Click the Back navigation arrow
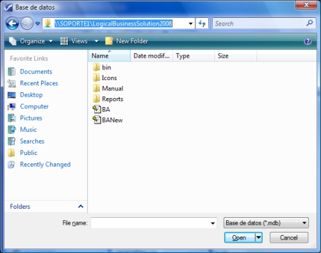The width and height of the screenshot is (321, 253). click(12, 24)
